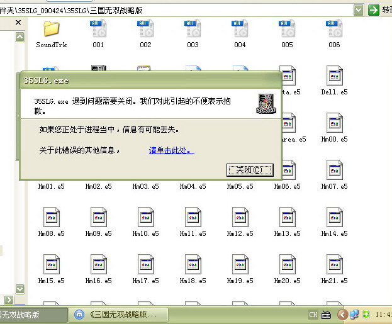
Task: Open the network connection tray icon
Action: tap(354, 315)
